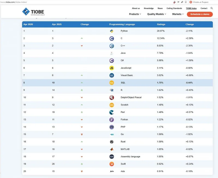Click the Apr 2025 column header
Image resolution: width=218 pixels, height=178 pixels.
click(57, 24)
